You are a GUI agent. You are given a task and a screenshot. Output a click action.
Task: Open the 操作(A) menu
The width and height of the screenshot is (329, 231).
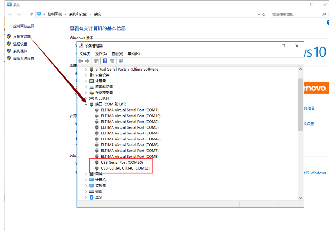[101, 54]
